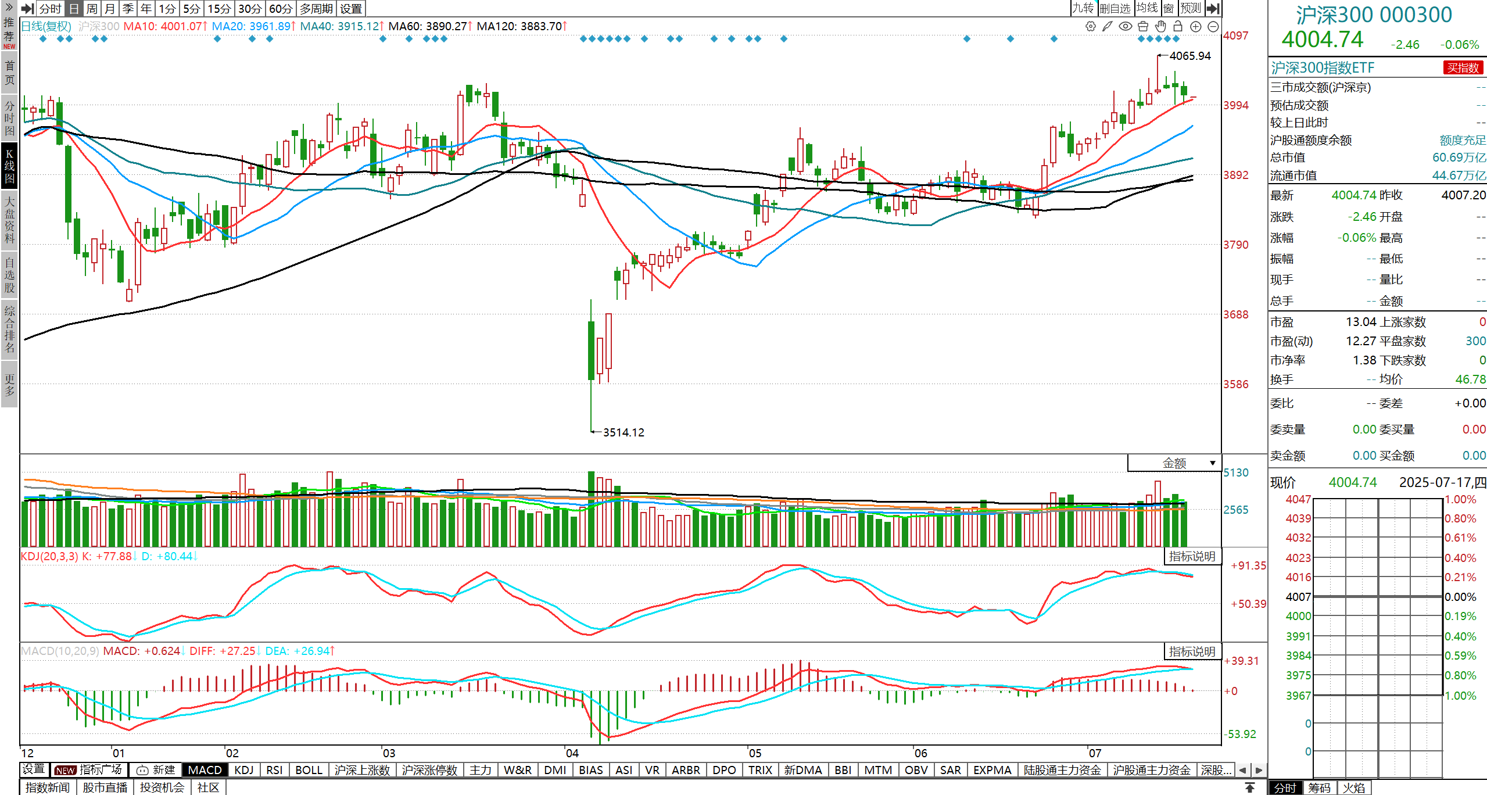Click MA10 red value legend label

coord(166,26)
